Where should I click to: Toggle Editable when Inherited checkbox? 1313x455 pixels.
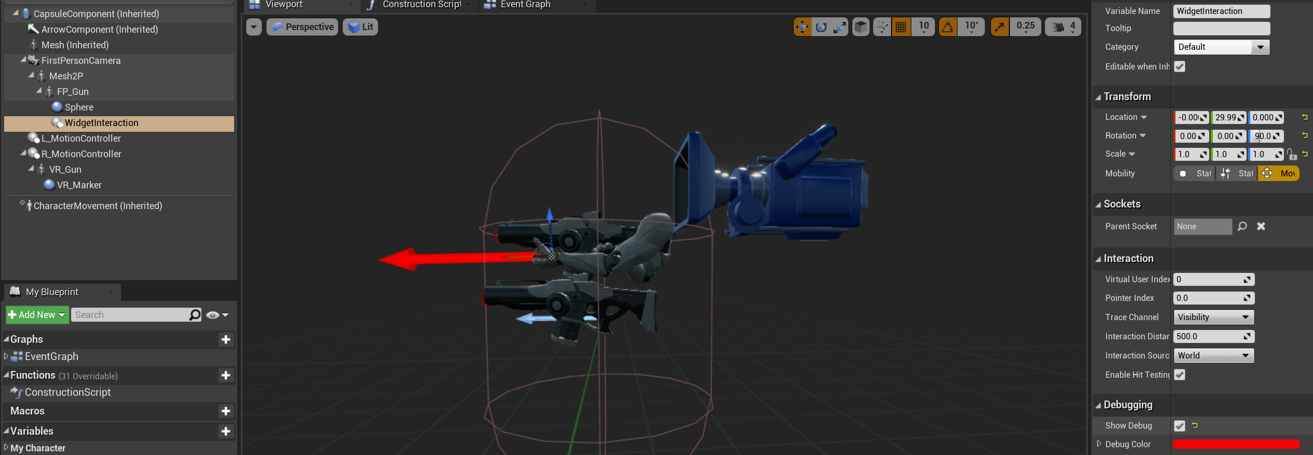click(x=1180, y=66)
